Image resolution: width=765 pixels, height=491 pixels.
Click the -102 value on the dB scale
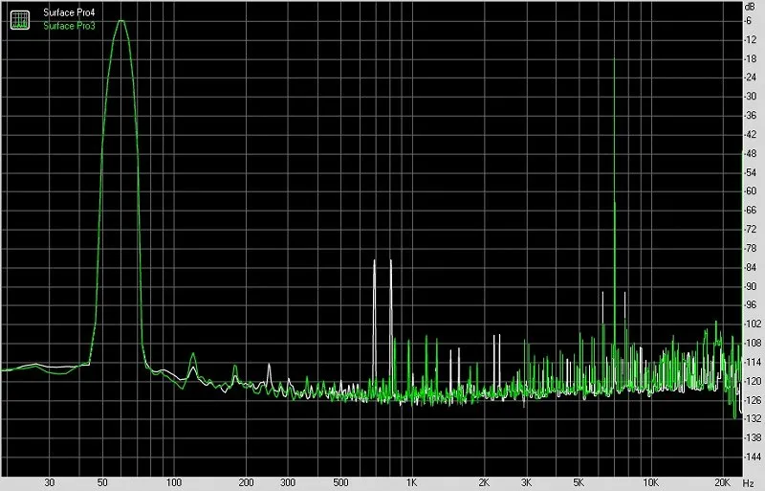point(753,324)
